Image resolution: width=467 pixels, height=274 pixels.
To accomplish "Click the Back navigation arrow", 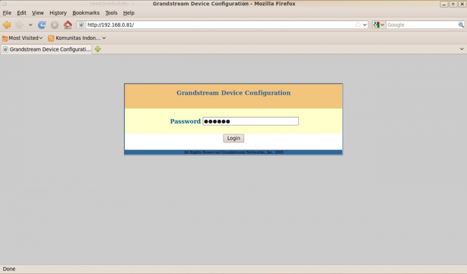I will coord(7,25).
